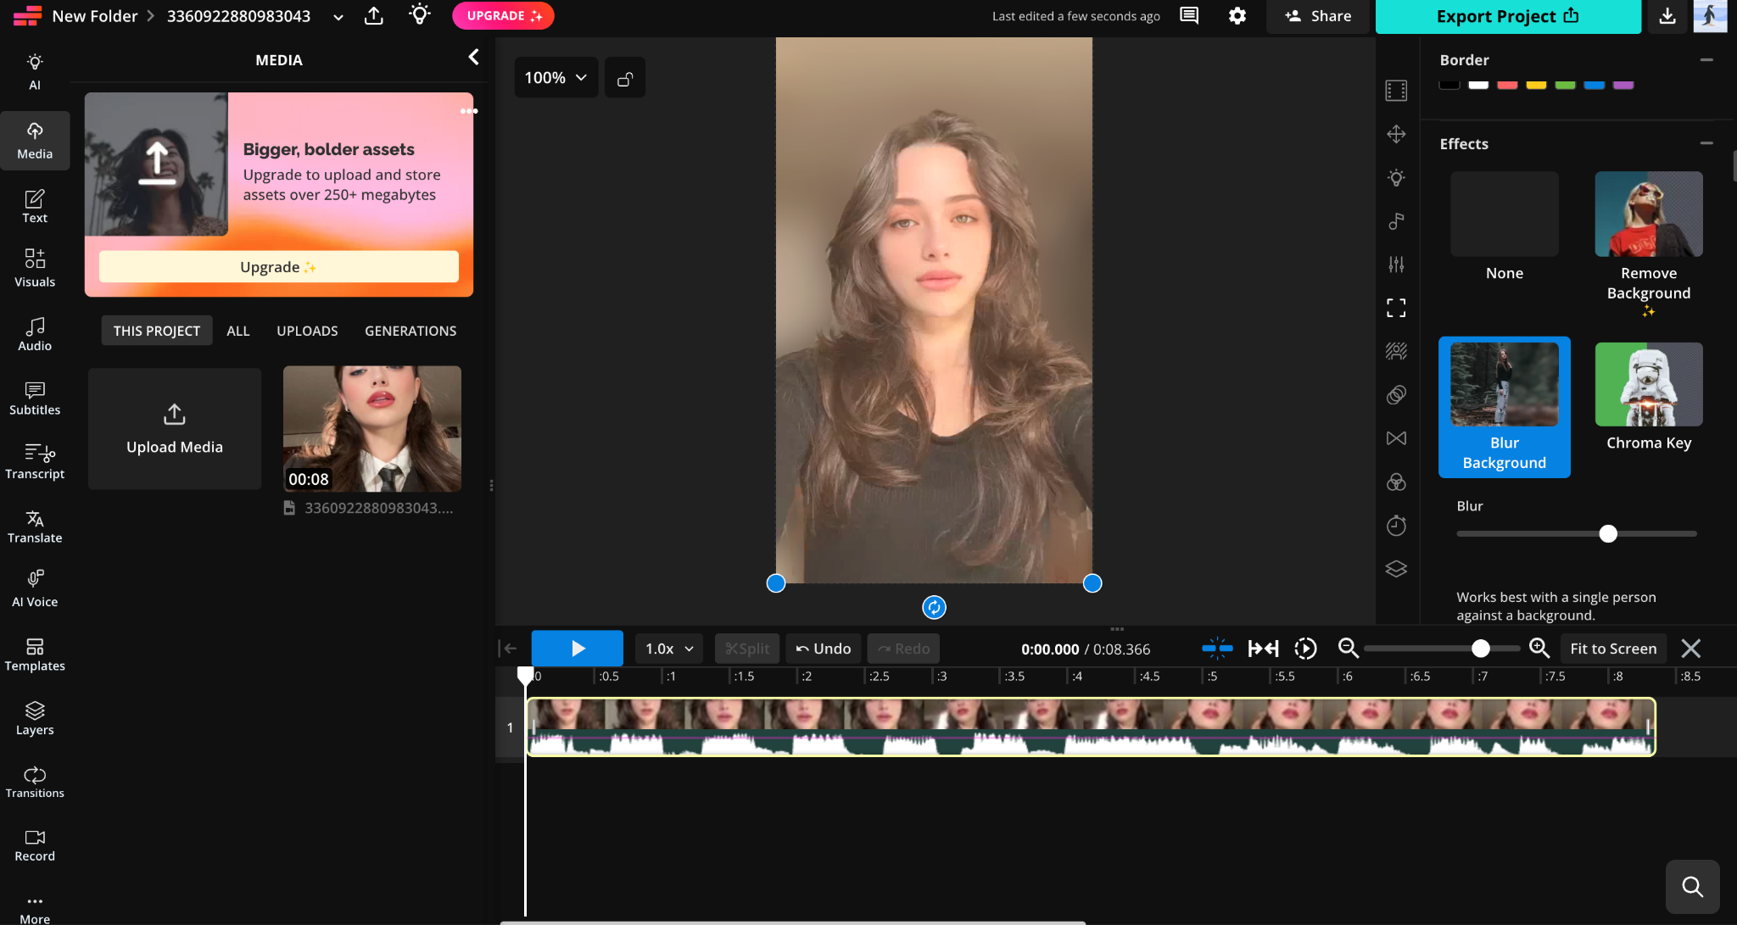Screen dimensions: 1737x925
Task: Open the upgrade banner options menu
Action: 468,111
